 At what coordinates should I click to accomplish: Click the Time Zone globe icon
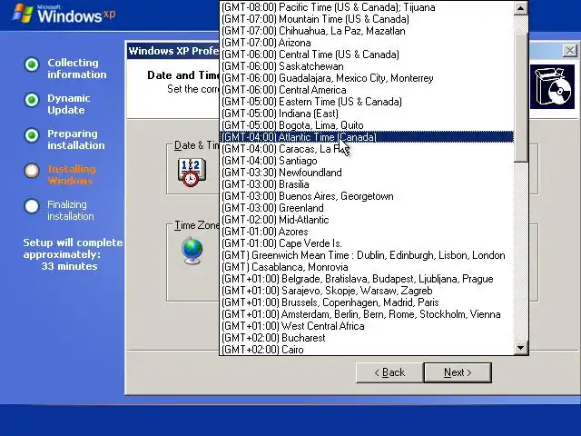pos(192,251)
